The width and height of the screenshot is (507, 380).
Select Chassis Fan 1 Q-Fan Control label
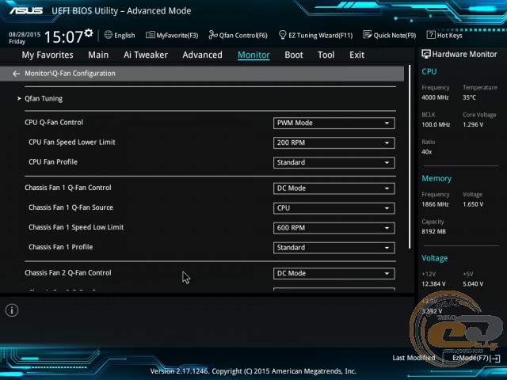(68, 188)
